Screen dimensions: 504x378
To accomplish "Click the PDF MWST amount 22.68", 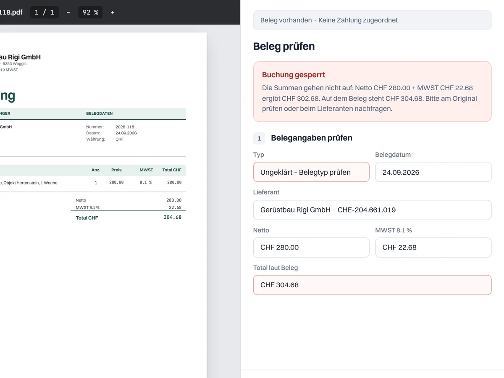I will 175,207.
